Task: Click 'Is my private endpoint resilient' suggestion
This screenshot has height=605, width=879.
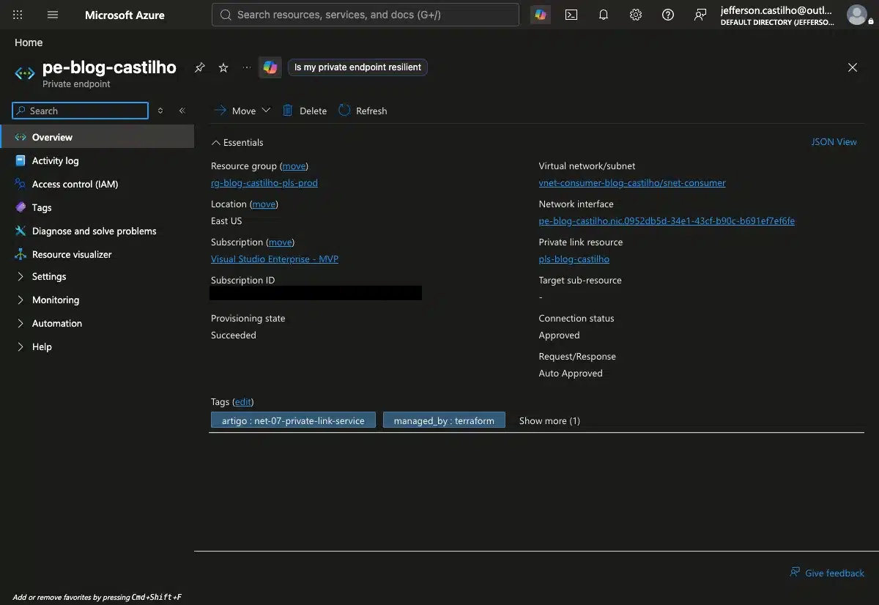Action: click(357, 67)
